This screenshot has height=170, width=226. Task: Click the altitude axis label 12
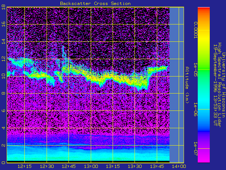(x=4, y=59)
